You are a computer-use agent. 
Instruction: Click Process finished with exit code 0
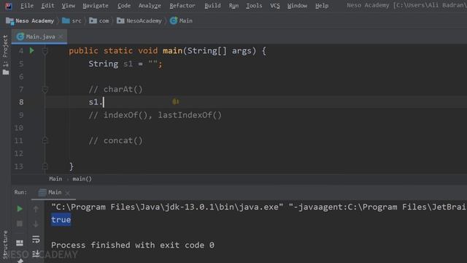pyautogui.click(x=133, y=245)
